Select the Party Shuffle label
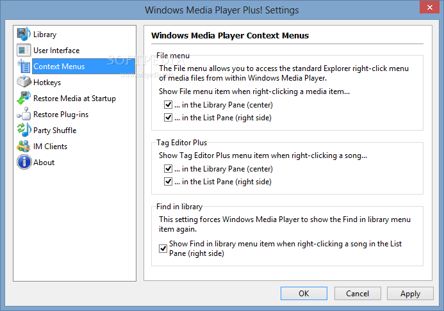444x311 pixels. click(55, 131)
